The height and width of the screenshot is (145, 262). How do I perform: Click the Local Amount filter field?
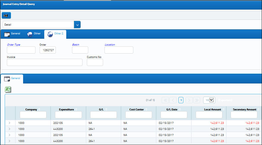coord(209,115)
